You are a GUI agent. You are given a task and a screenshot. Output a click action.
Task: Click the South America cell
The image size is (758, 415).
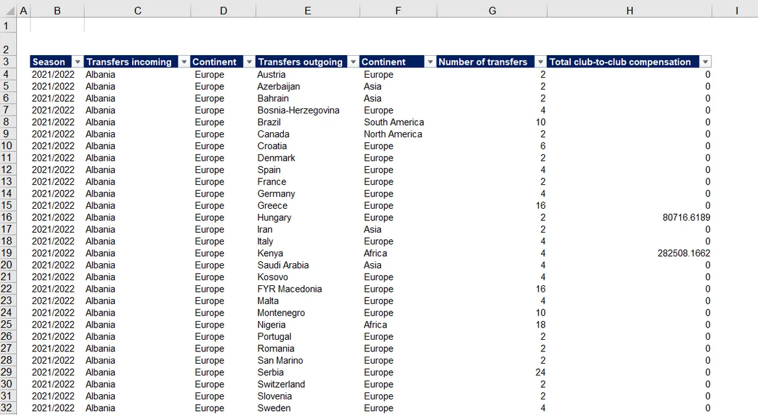(394, 122)
